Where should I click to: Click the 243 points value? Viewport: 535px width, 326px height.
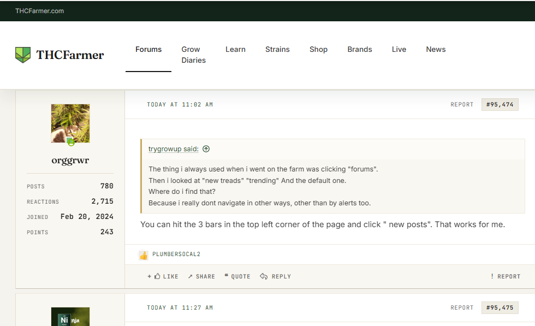coord(107,232)
